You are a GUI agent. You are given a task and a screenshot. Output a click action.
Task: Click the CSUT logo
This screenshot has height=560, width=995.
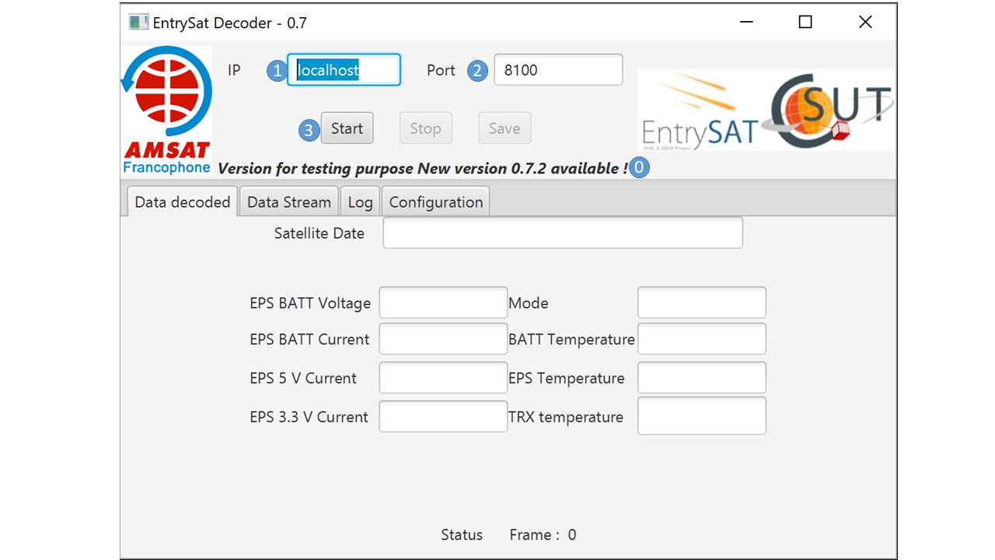(x=829, y=110)
